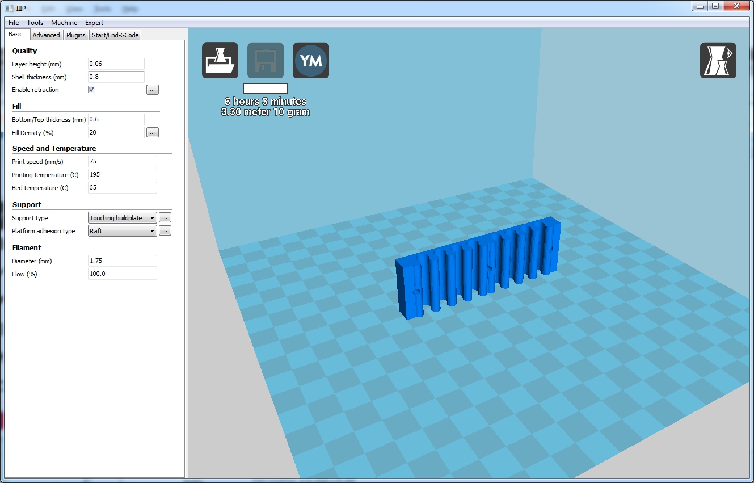Image resolution: width=754 pixels, height=483 pixels.
Task: Switch to the Plugins tab
Action: click(x=76, y=35)
